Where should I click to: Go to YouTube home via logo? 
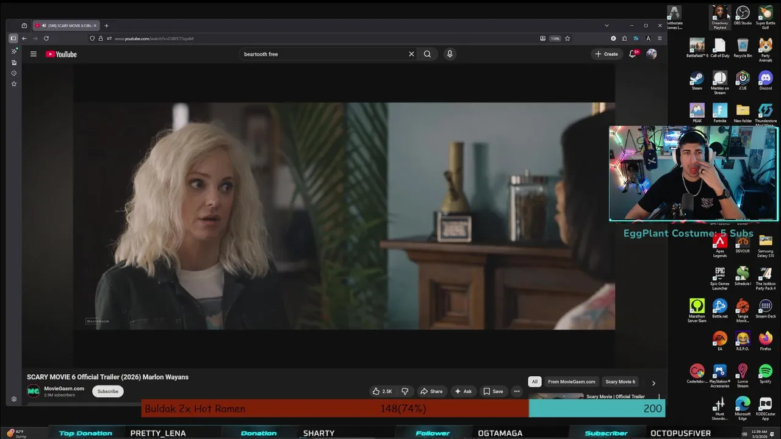(61, 54)
